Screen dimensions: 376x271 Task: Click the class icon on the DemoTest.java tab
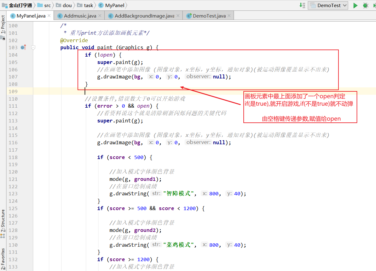[189, 16]
